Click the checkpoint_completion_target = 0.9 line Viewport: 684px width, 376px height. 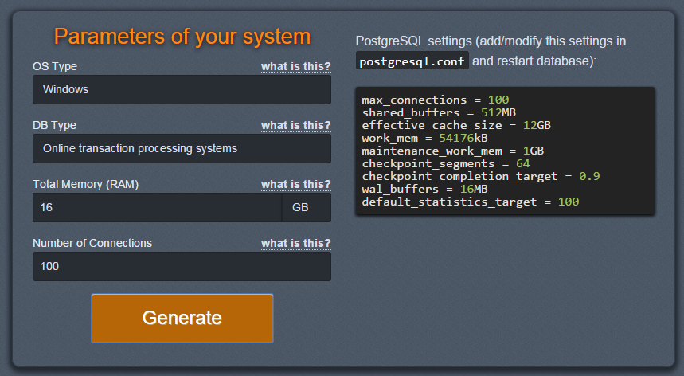point(481,176)
